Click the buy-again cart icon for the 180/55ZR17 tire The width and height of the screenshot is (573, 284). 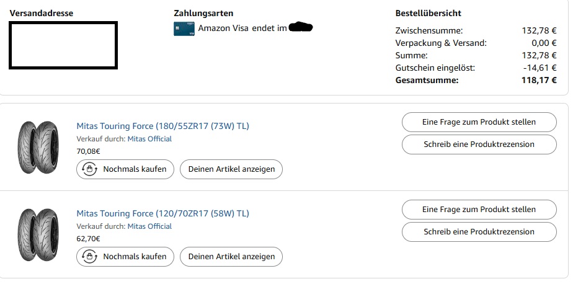tap(90, 169)
